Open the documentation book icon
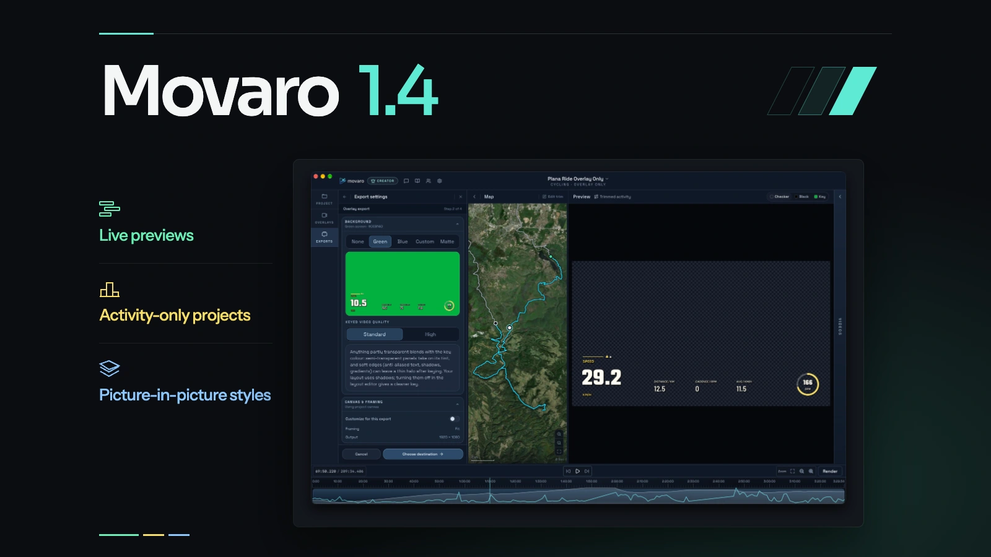 coord(417,181)
